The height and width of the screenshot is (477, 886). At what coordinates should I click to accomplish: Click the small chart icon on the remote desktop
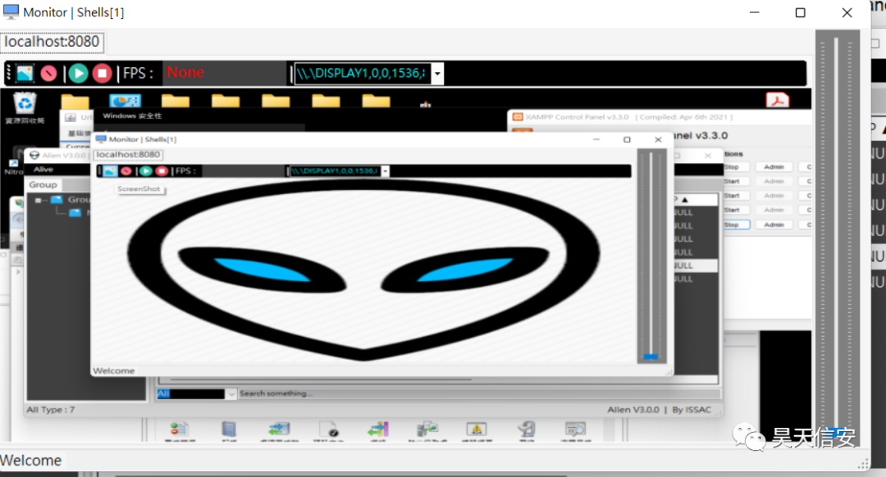(x=426, y=104)
